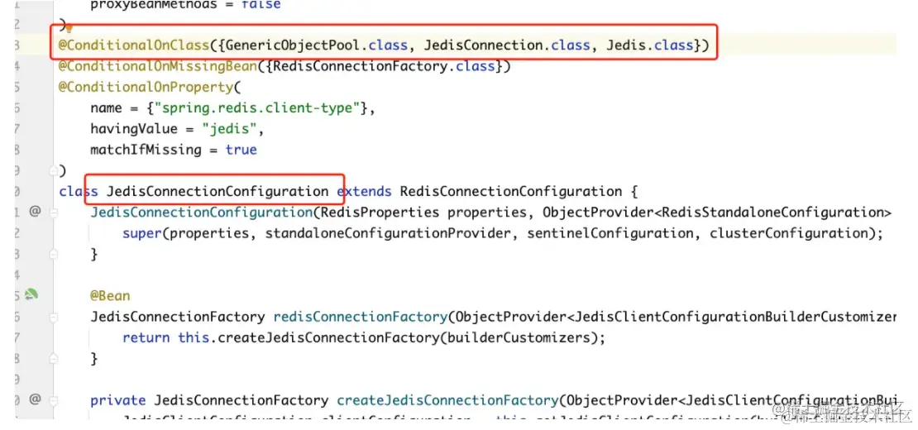Click the JedisConnectionConfiguration class name in declaration
918x430 pixels.
(x=218, y=191)
